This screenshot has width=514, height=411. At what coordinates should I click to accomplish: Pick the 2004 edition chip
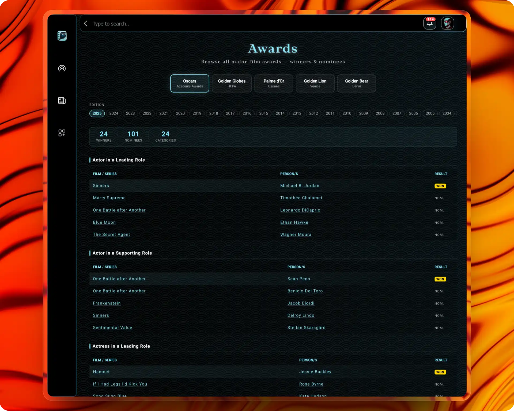point(447,113)
